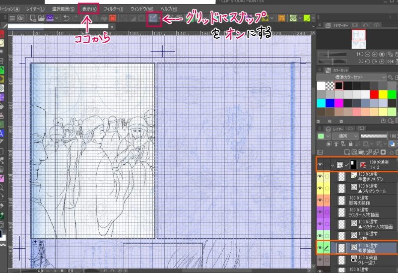
Task: Click the wrench icon for color set editing
Action: 390,77
